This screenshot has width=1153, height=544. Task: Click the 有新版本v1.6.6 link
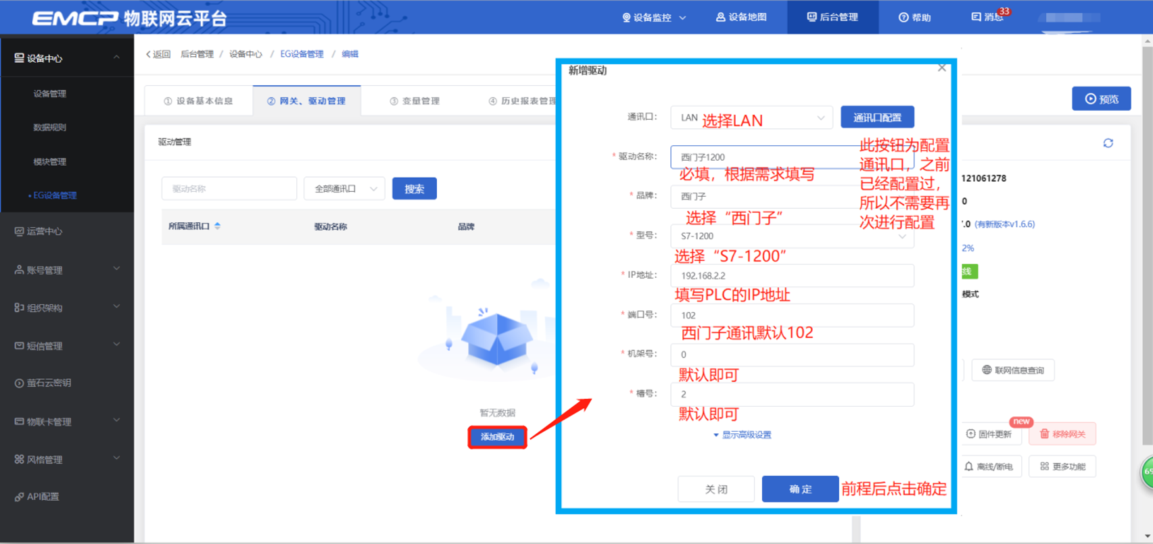pyautogui.click(x=1005, y=224)
